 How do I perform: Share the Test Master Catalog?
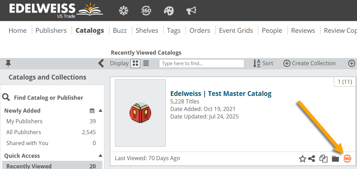pos(312,158)
